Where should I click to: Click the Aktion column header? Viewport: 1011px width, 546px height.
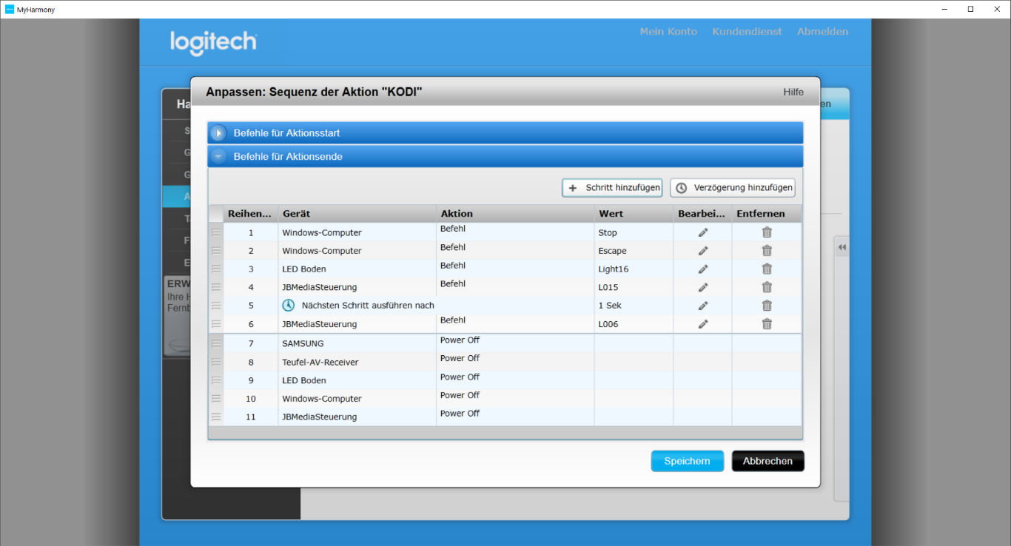coord(516,214)
